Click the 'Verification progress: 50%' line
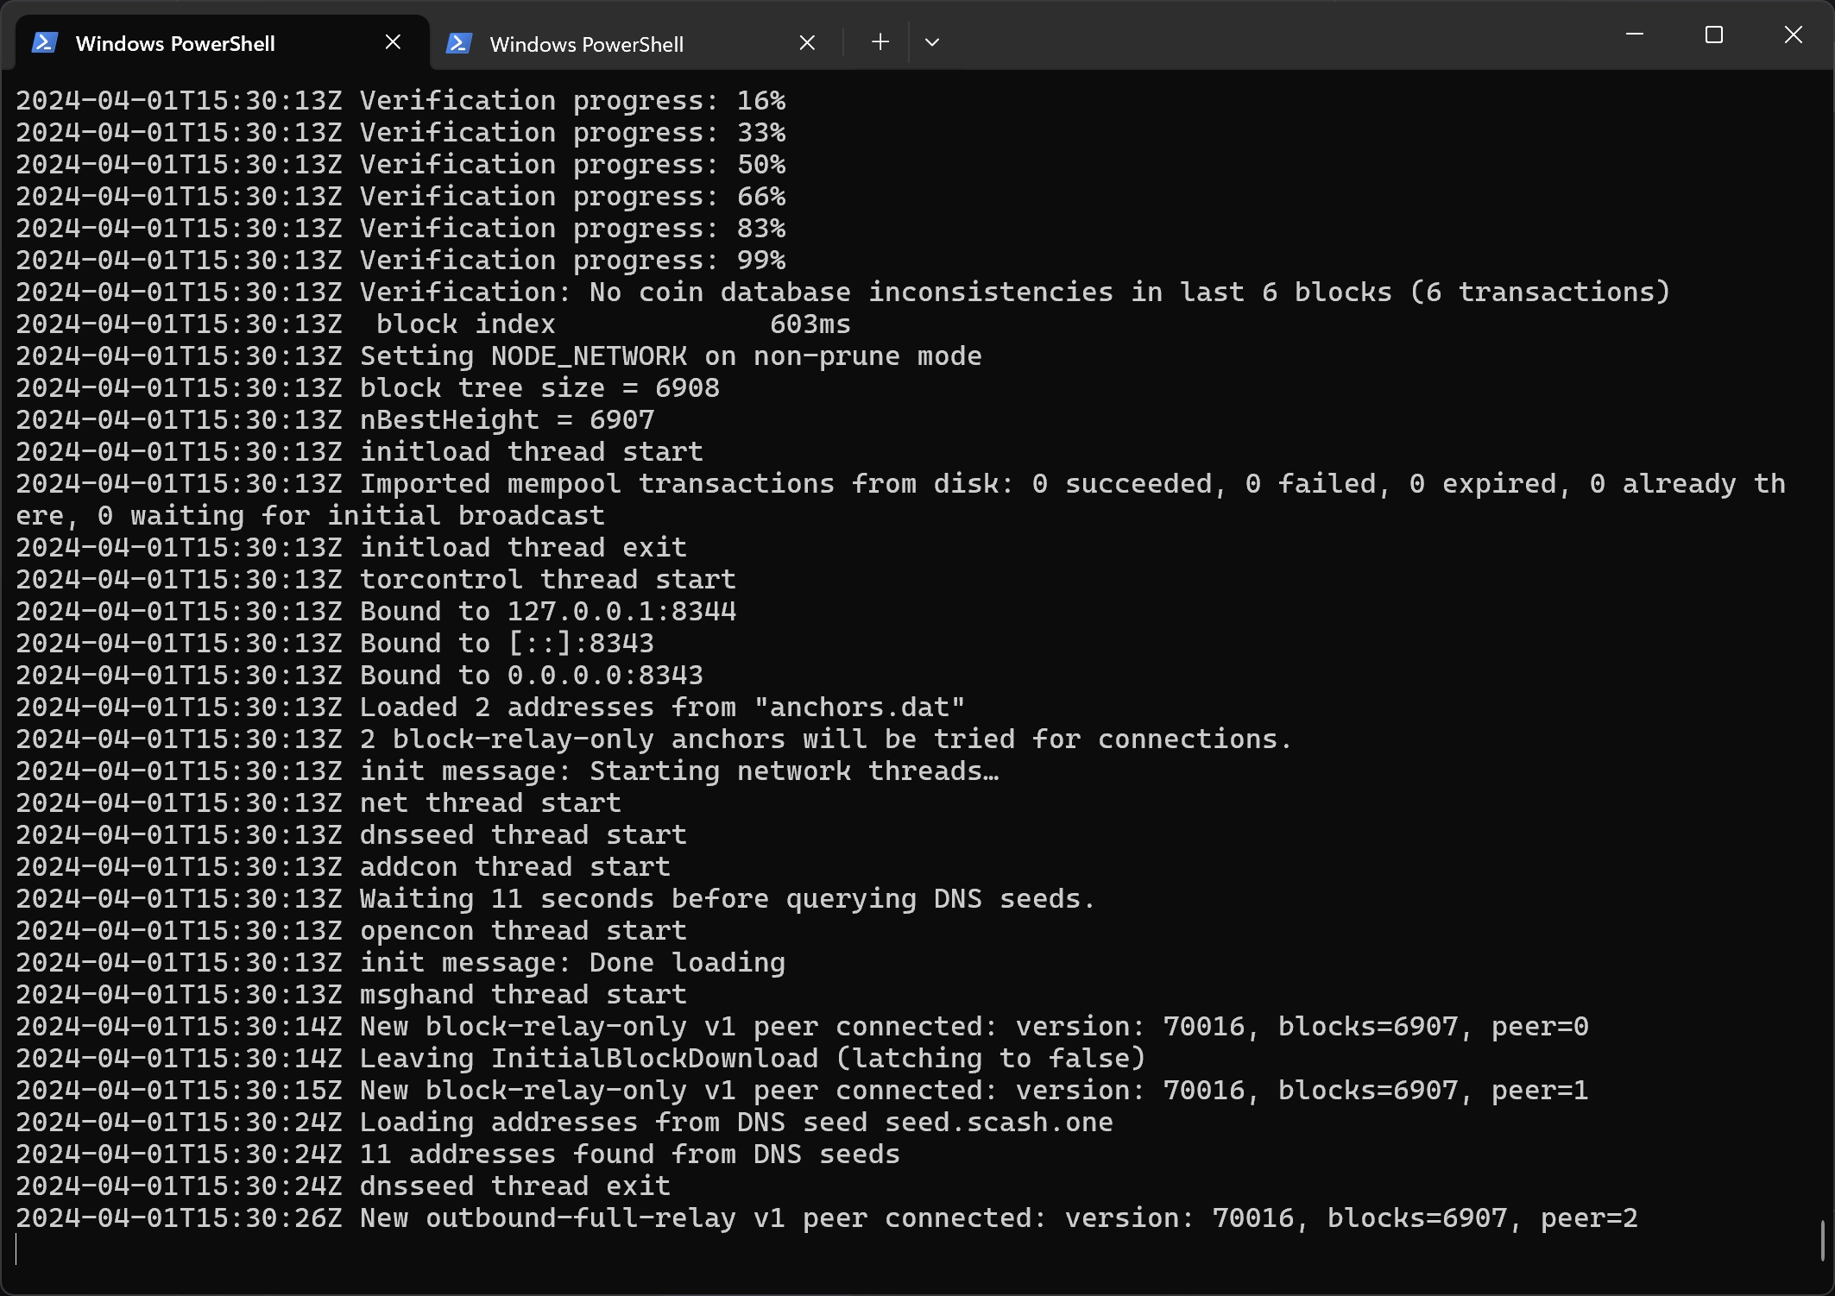The image size is (1835, 1296). tap(400, 165)
